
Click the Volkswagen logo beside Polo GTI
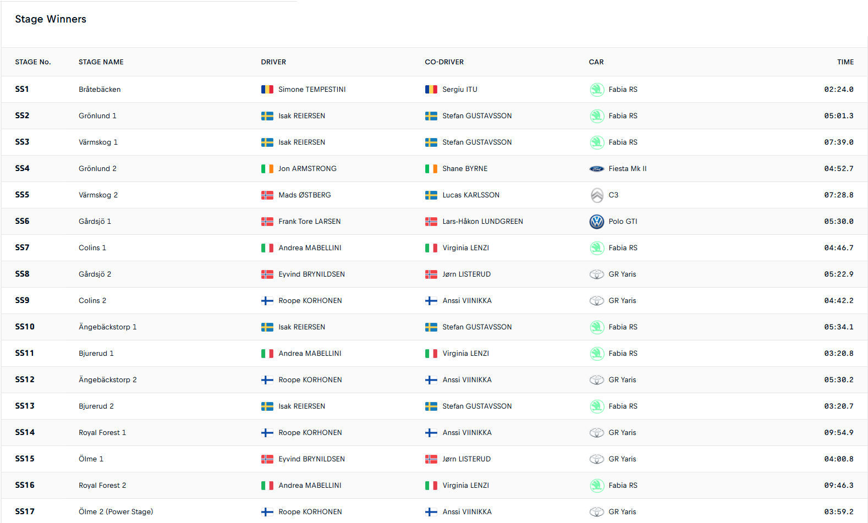tap(596, 222)
